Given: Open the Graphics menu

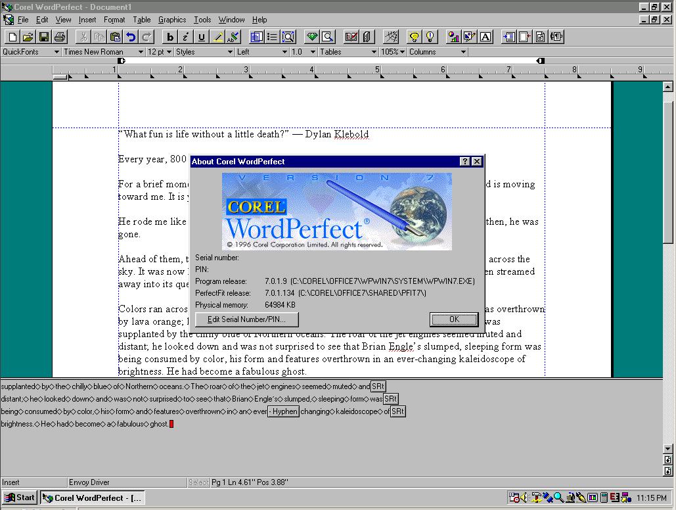Looking at the screenshot, I should point(172,20).
